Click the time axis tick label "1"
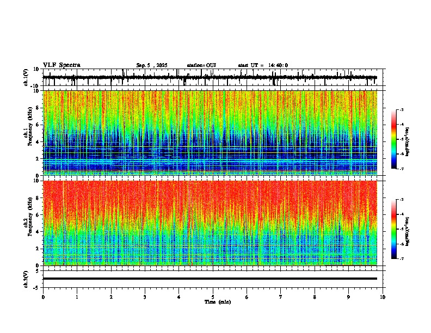This screenshot has width=431, height=333. (77, 297)
